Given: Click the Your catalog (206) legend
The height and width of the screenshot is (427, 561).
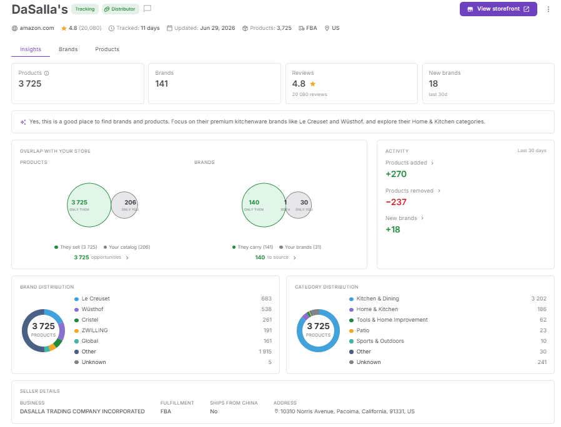Looking at the screenshot, I should click(x=127, y=247).
